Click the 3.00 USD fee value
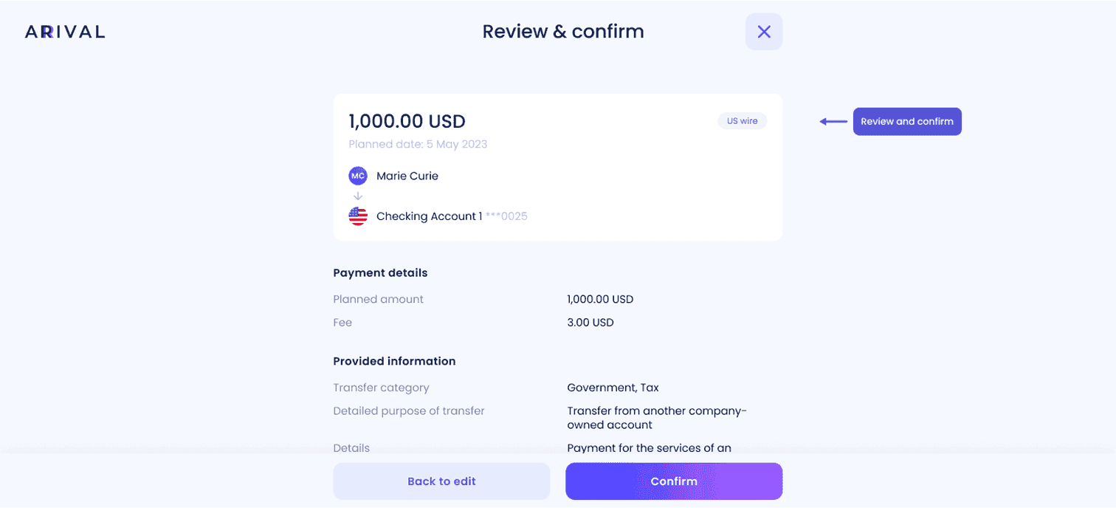1116x508 pixels. [x=590, y=323]
